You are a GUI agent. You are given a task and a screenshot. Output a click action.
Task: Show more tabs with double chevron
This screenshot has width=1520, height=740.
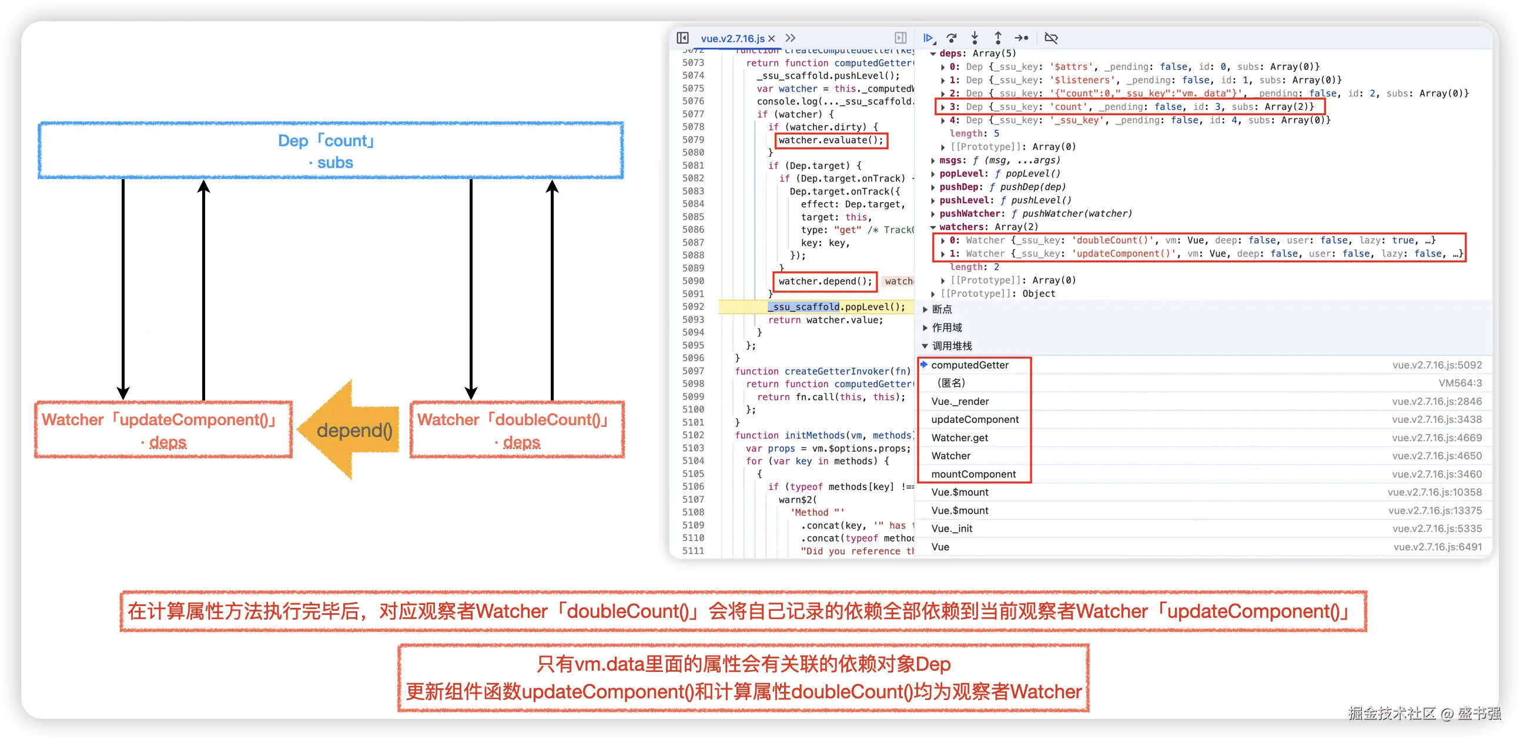[x=791, y=38]
